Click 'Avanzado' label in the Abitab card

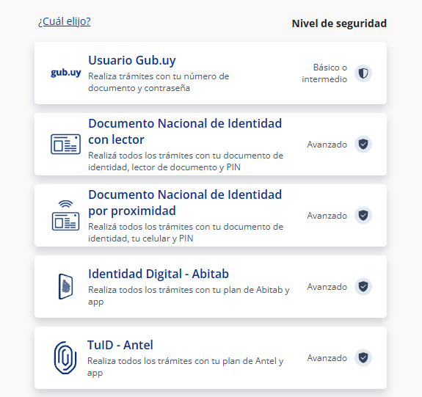click(327, 287)
